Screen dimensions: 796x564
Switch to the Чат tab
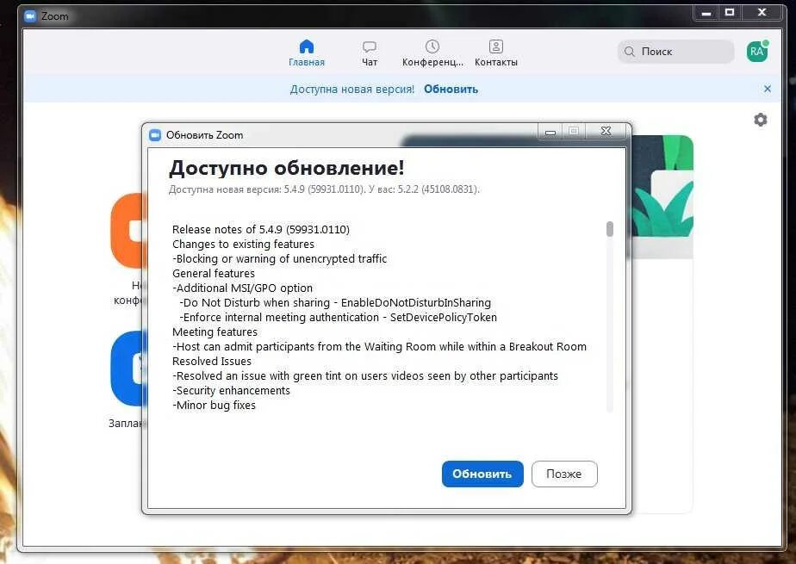coord(370,53)
